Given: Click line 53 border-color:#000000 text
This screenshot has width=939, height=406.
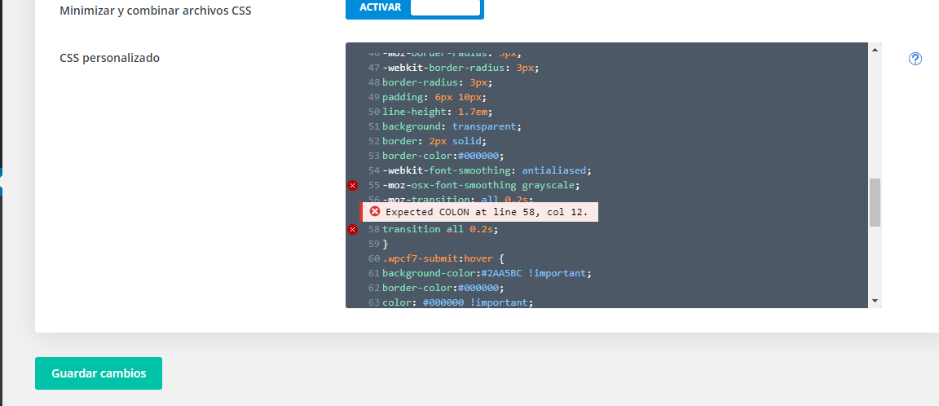Looking at the screenshot, I should [x=443, y=156].
